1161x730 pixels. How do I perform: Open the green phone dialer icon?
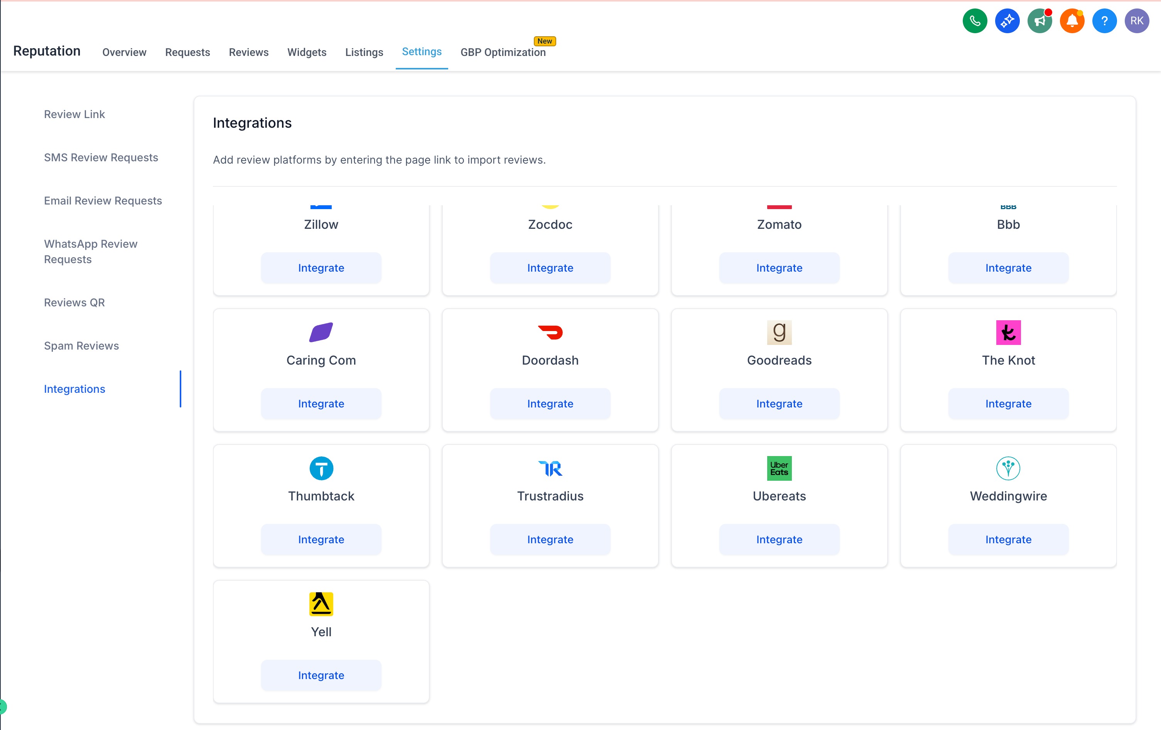click(x=974, y=21)
